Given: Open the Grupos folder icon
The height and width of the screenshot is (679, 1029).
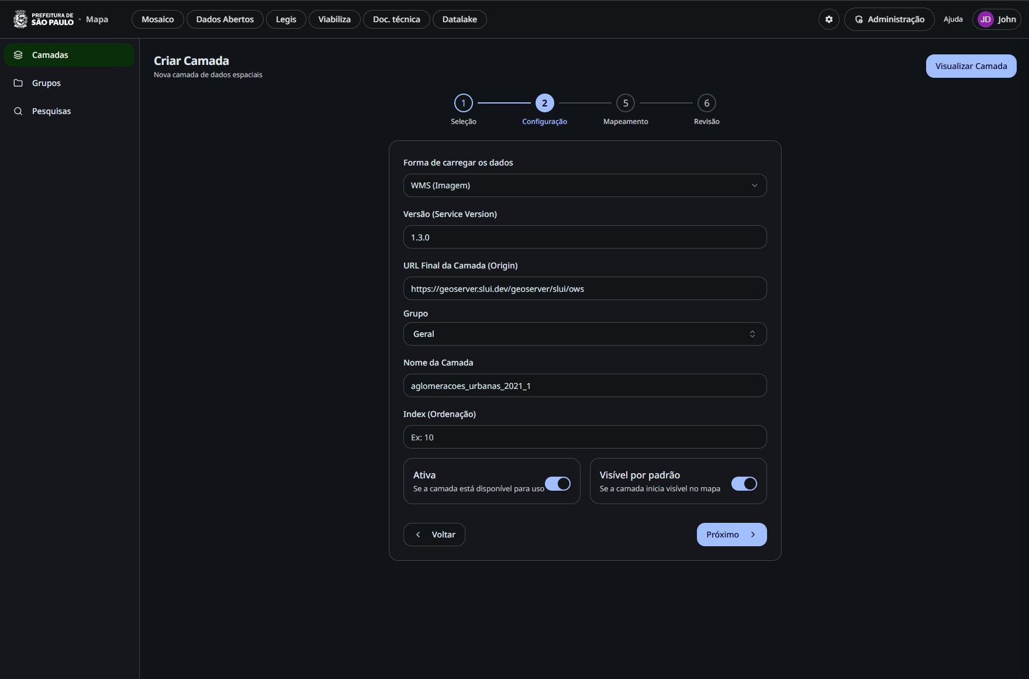Looking at the screenshot, I should point(18,83).
